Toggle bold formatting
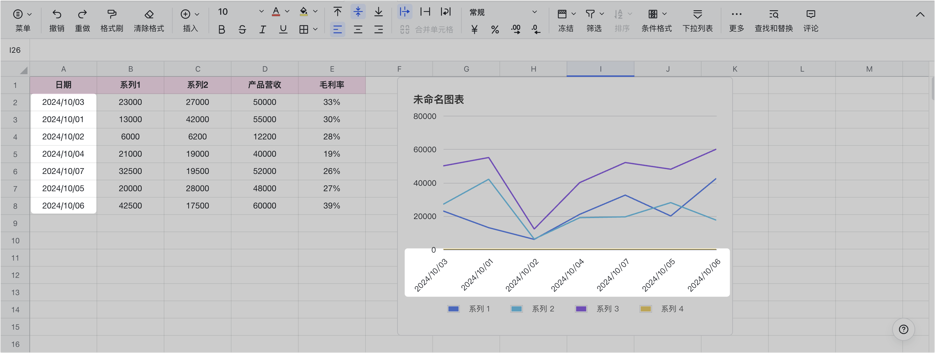The image size is (935, 353). click(221, 29)
